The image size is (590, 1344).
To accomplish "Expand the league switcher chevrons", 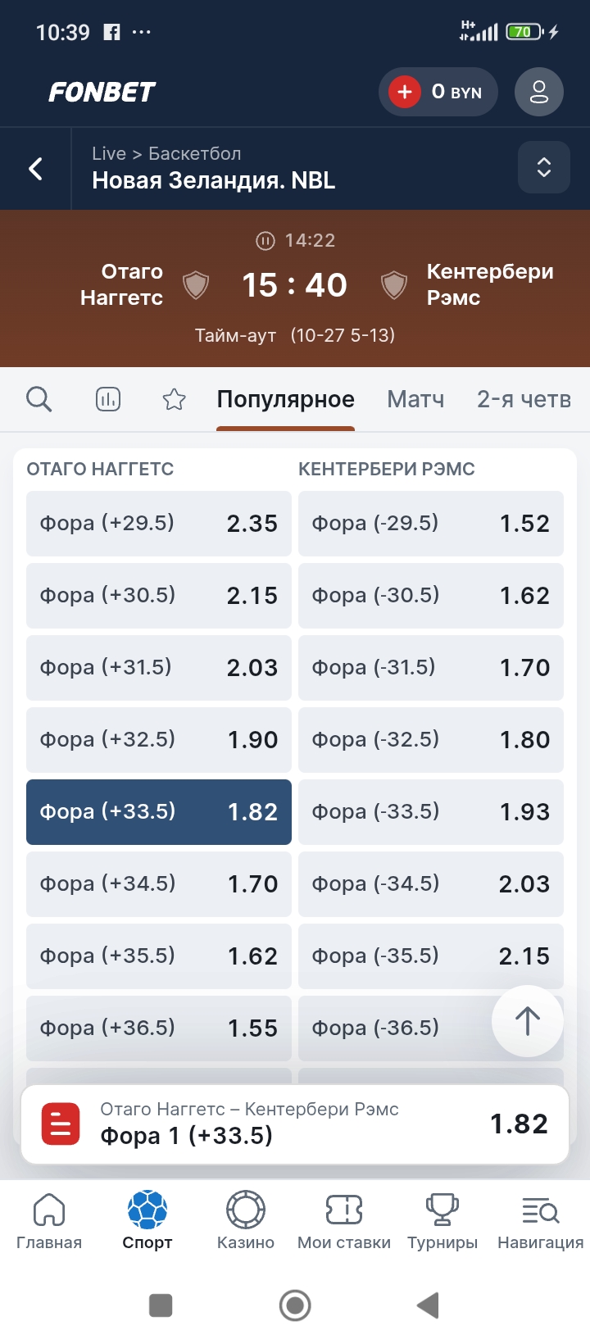I will (x=543, y=167).
